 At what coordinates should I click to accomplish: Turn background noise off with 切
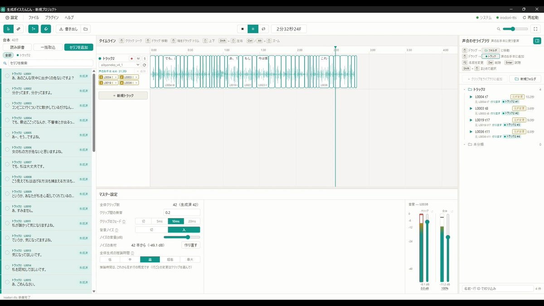[151, 230]
